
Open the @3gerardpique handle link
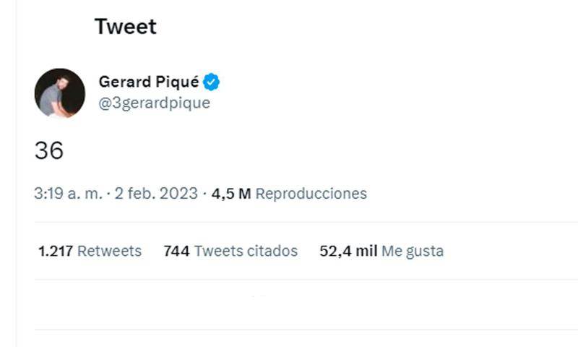pos(154,103)
